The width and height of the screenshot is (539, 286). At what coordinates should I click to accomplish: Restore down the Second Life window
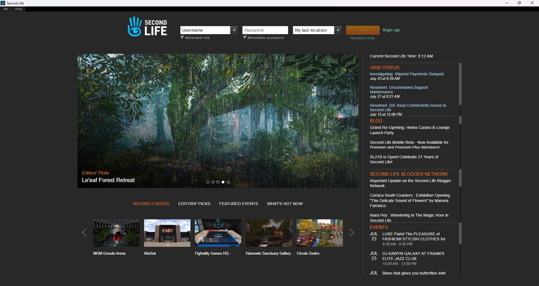click(x=519, y=3)
